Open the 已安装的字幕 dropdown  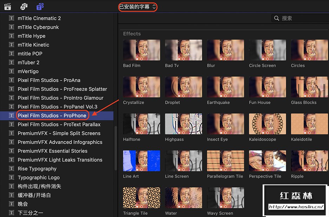click(x=138, y=7)
